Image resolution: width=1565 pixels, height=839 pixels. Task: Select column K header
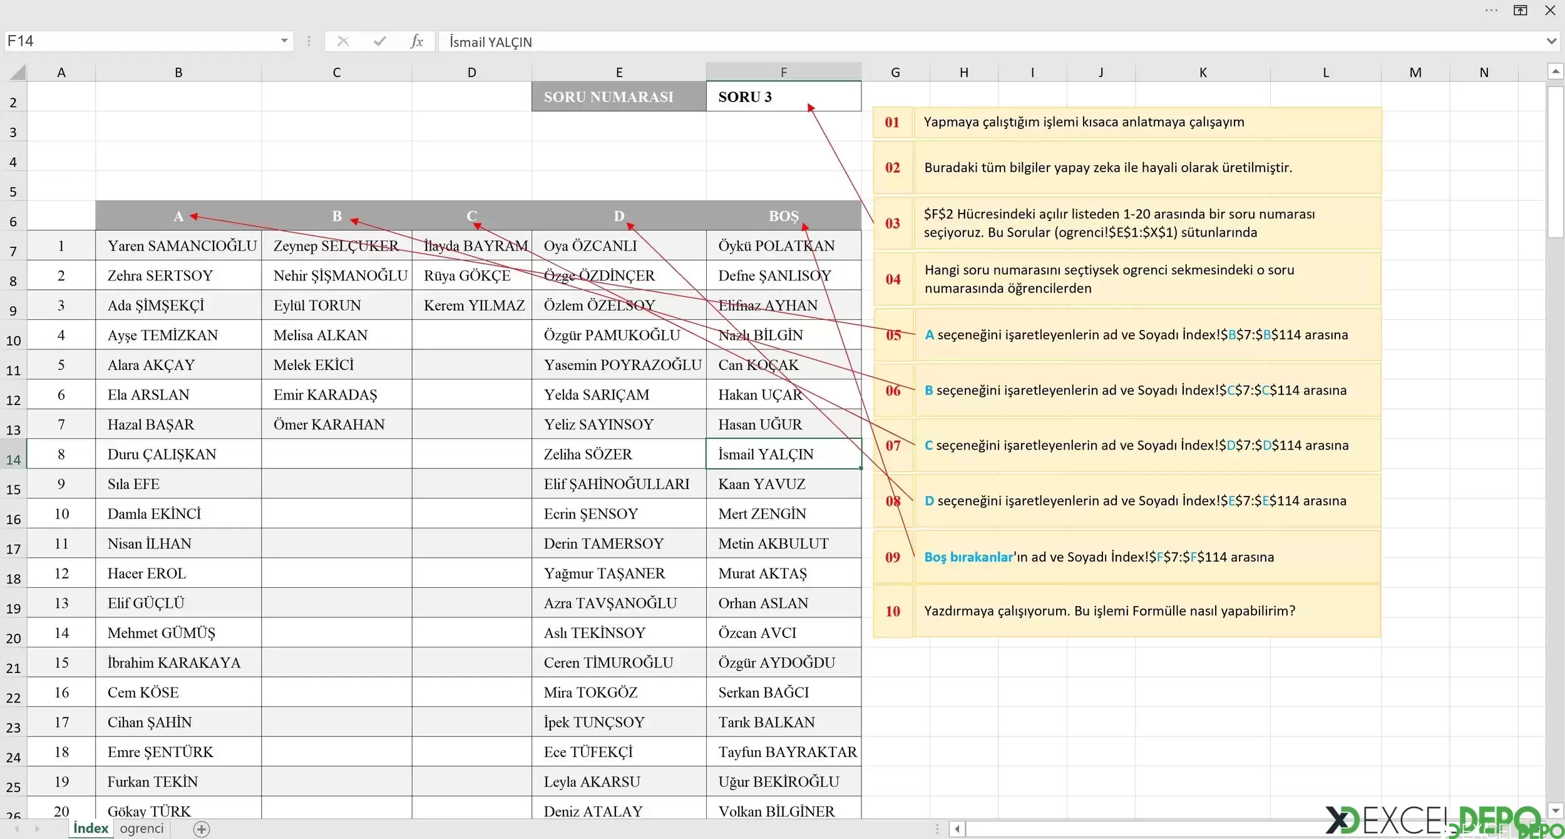click(1203, 73)
